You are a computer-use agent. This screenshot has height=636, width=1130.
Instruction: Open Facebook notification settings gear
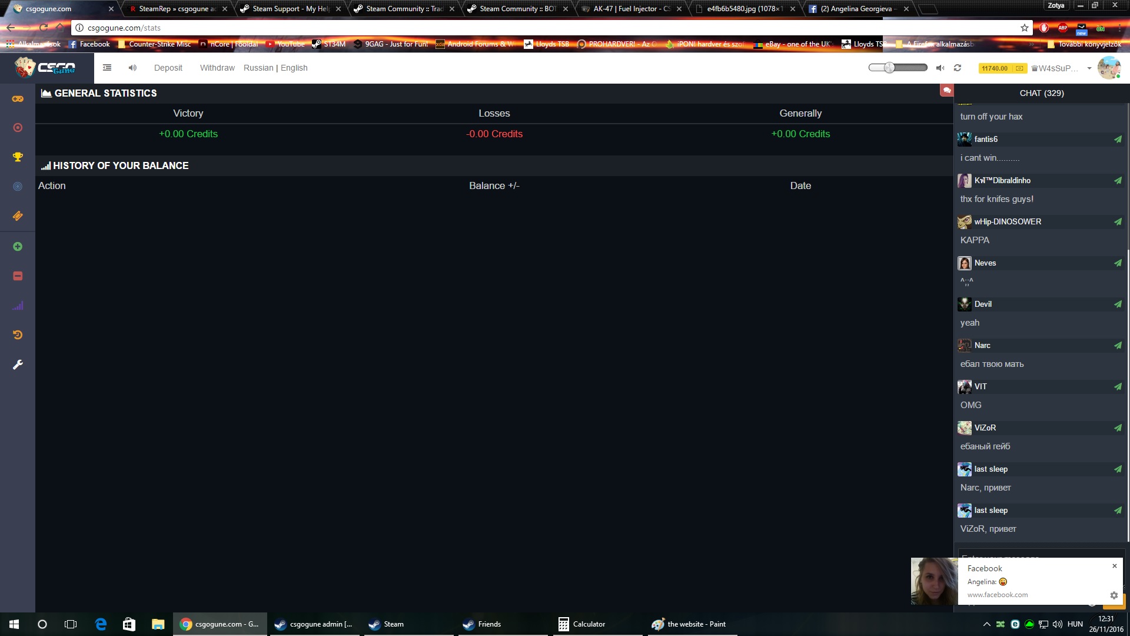[1114, 595]
